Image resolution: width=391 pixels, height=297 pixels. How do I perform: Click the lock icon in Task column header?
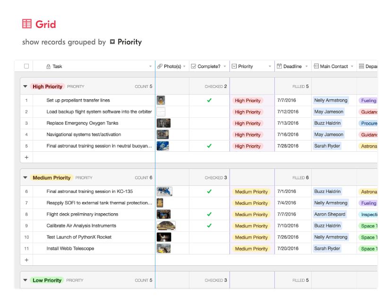coord(48,67)
